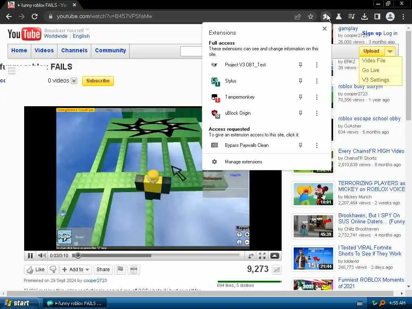Dislike the video with thumbs down icon
The image size is (412, 309).
click(x=53, y=270)
